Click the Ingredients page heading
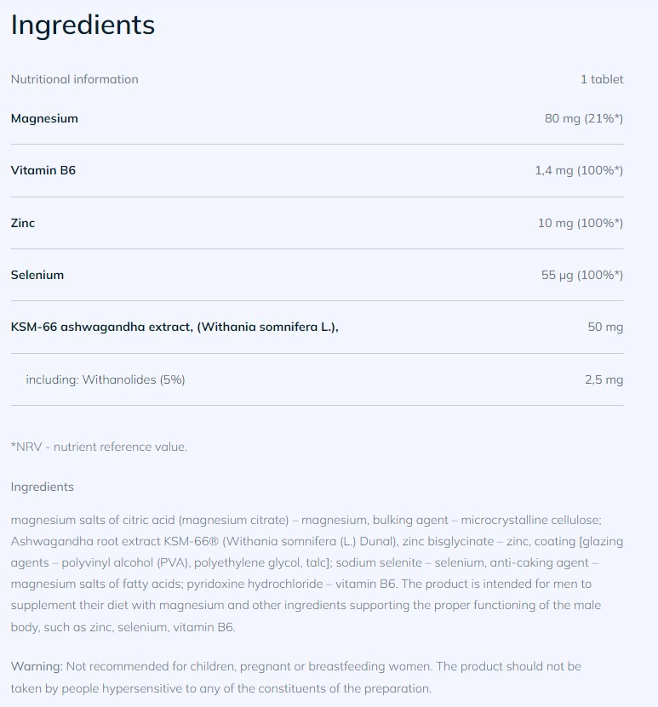 click(x=83, y=26)
